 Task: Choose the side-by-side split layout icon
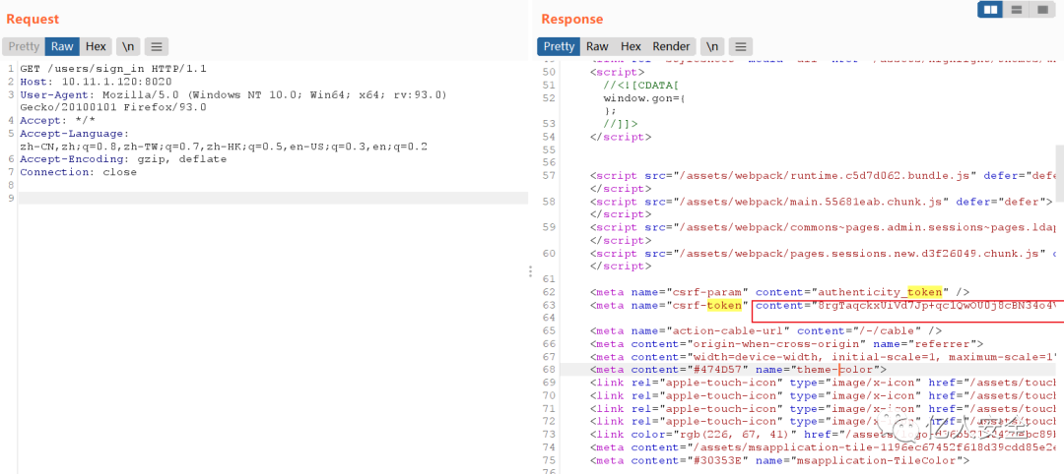click(x=991, y=10)
